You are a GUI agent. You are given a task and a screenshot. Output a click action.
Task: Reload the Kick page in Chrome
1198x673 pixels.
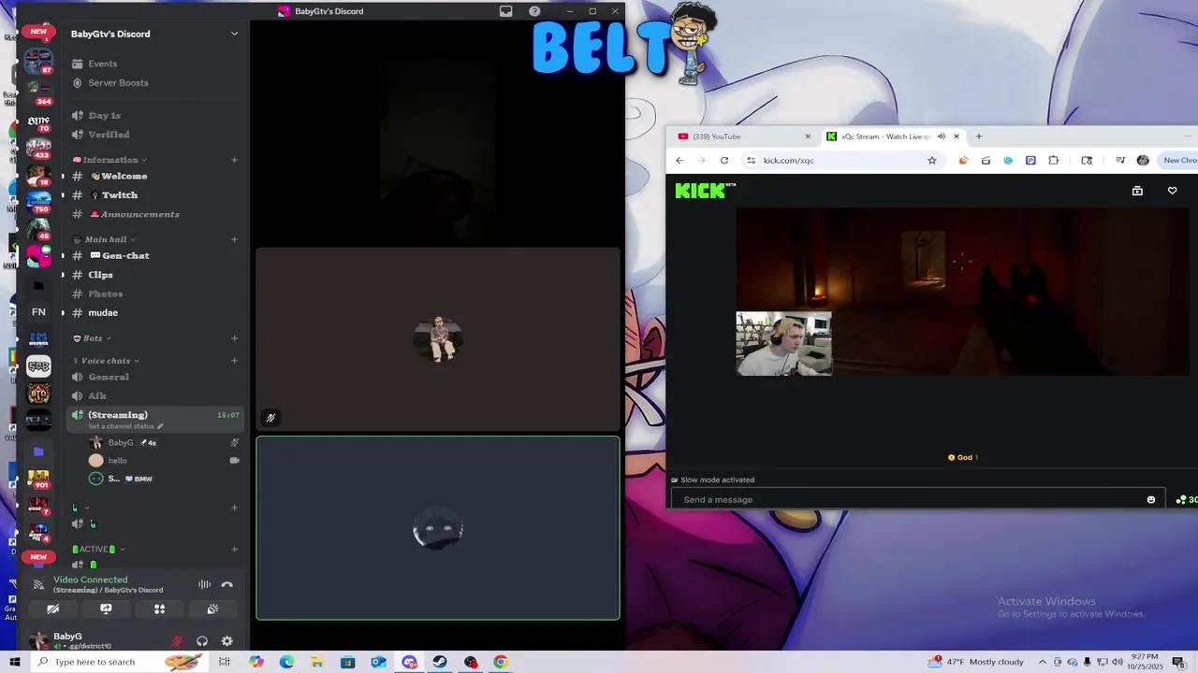(724, 161)
